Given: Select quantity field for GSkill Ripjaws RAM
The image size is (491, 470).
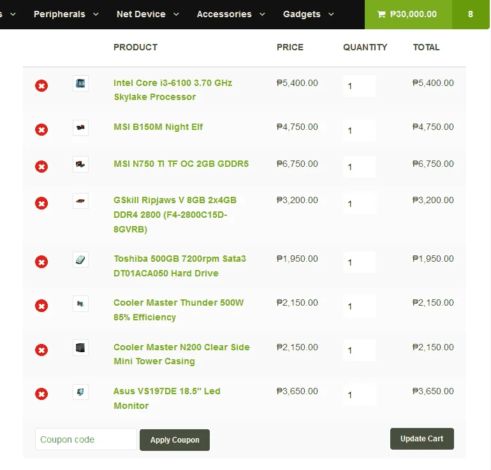Looking at the screenshot, I should (x=360, y=204).
